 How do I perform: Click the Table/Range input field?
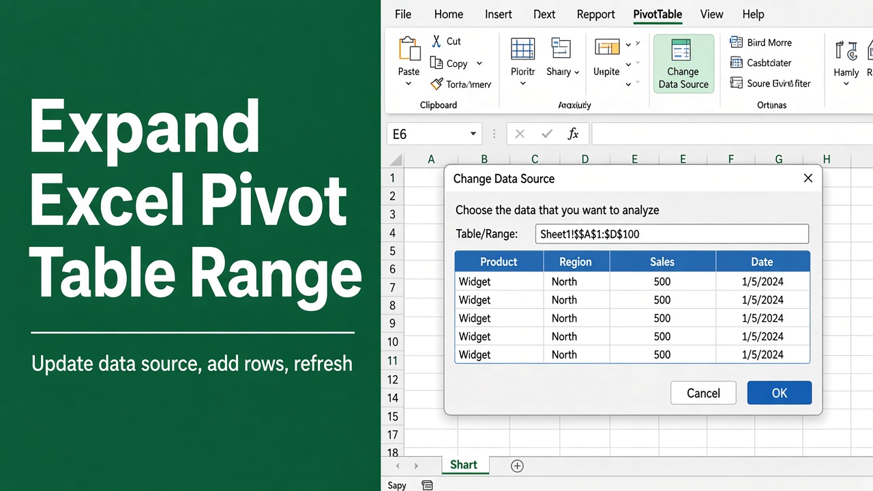click(672, 234)
